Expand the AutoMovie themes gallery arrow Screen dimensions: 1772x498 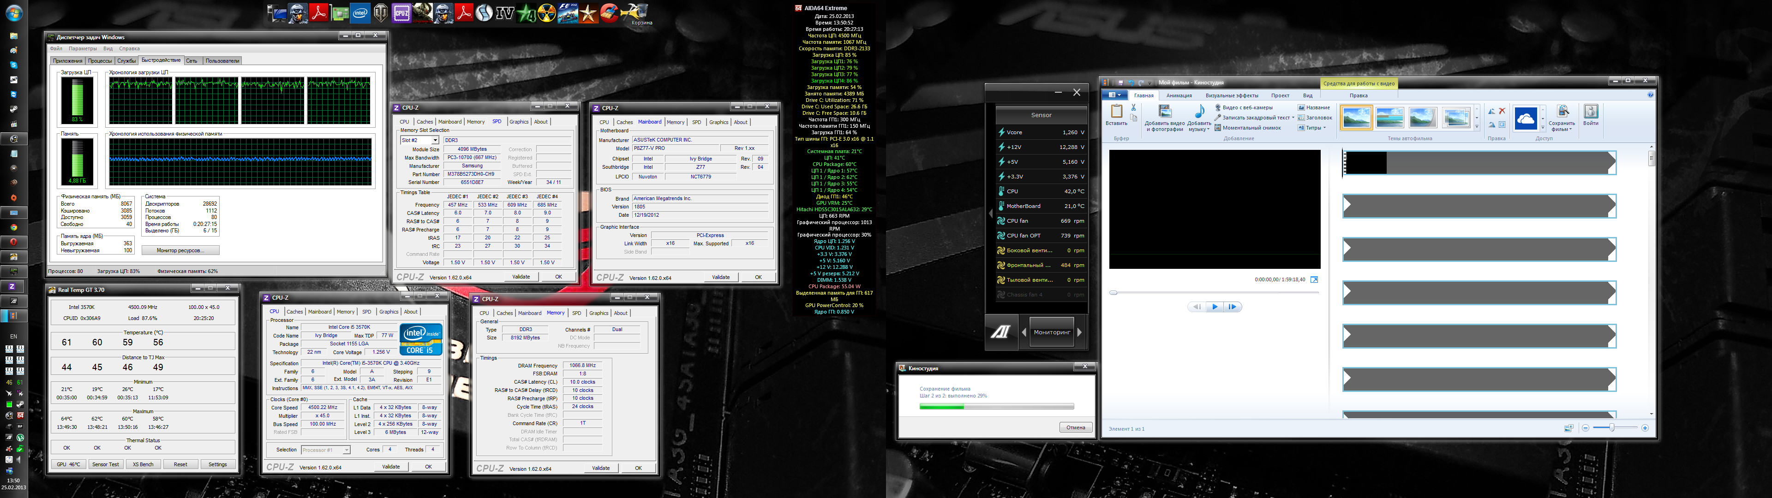[1477, 126]
